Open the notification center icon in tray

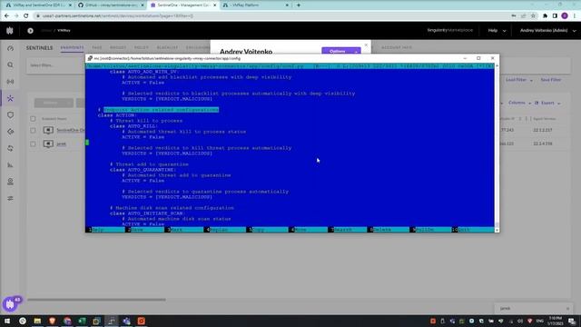point(572,321)
